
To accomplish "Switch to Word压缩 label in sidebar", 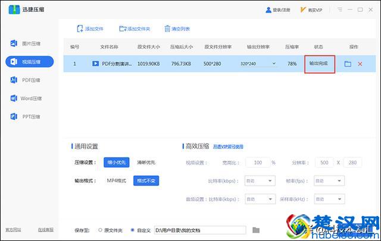I will 31,99.
